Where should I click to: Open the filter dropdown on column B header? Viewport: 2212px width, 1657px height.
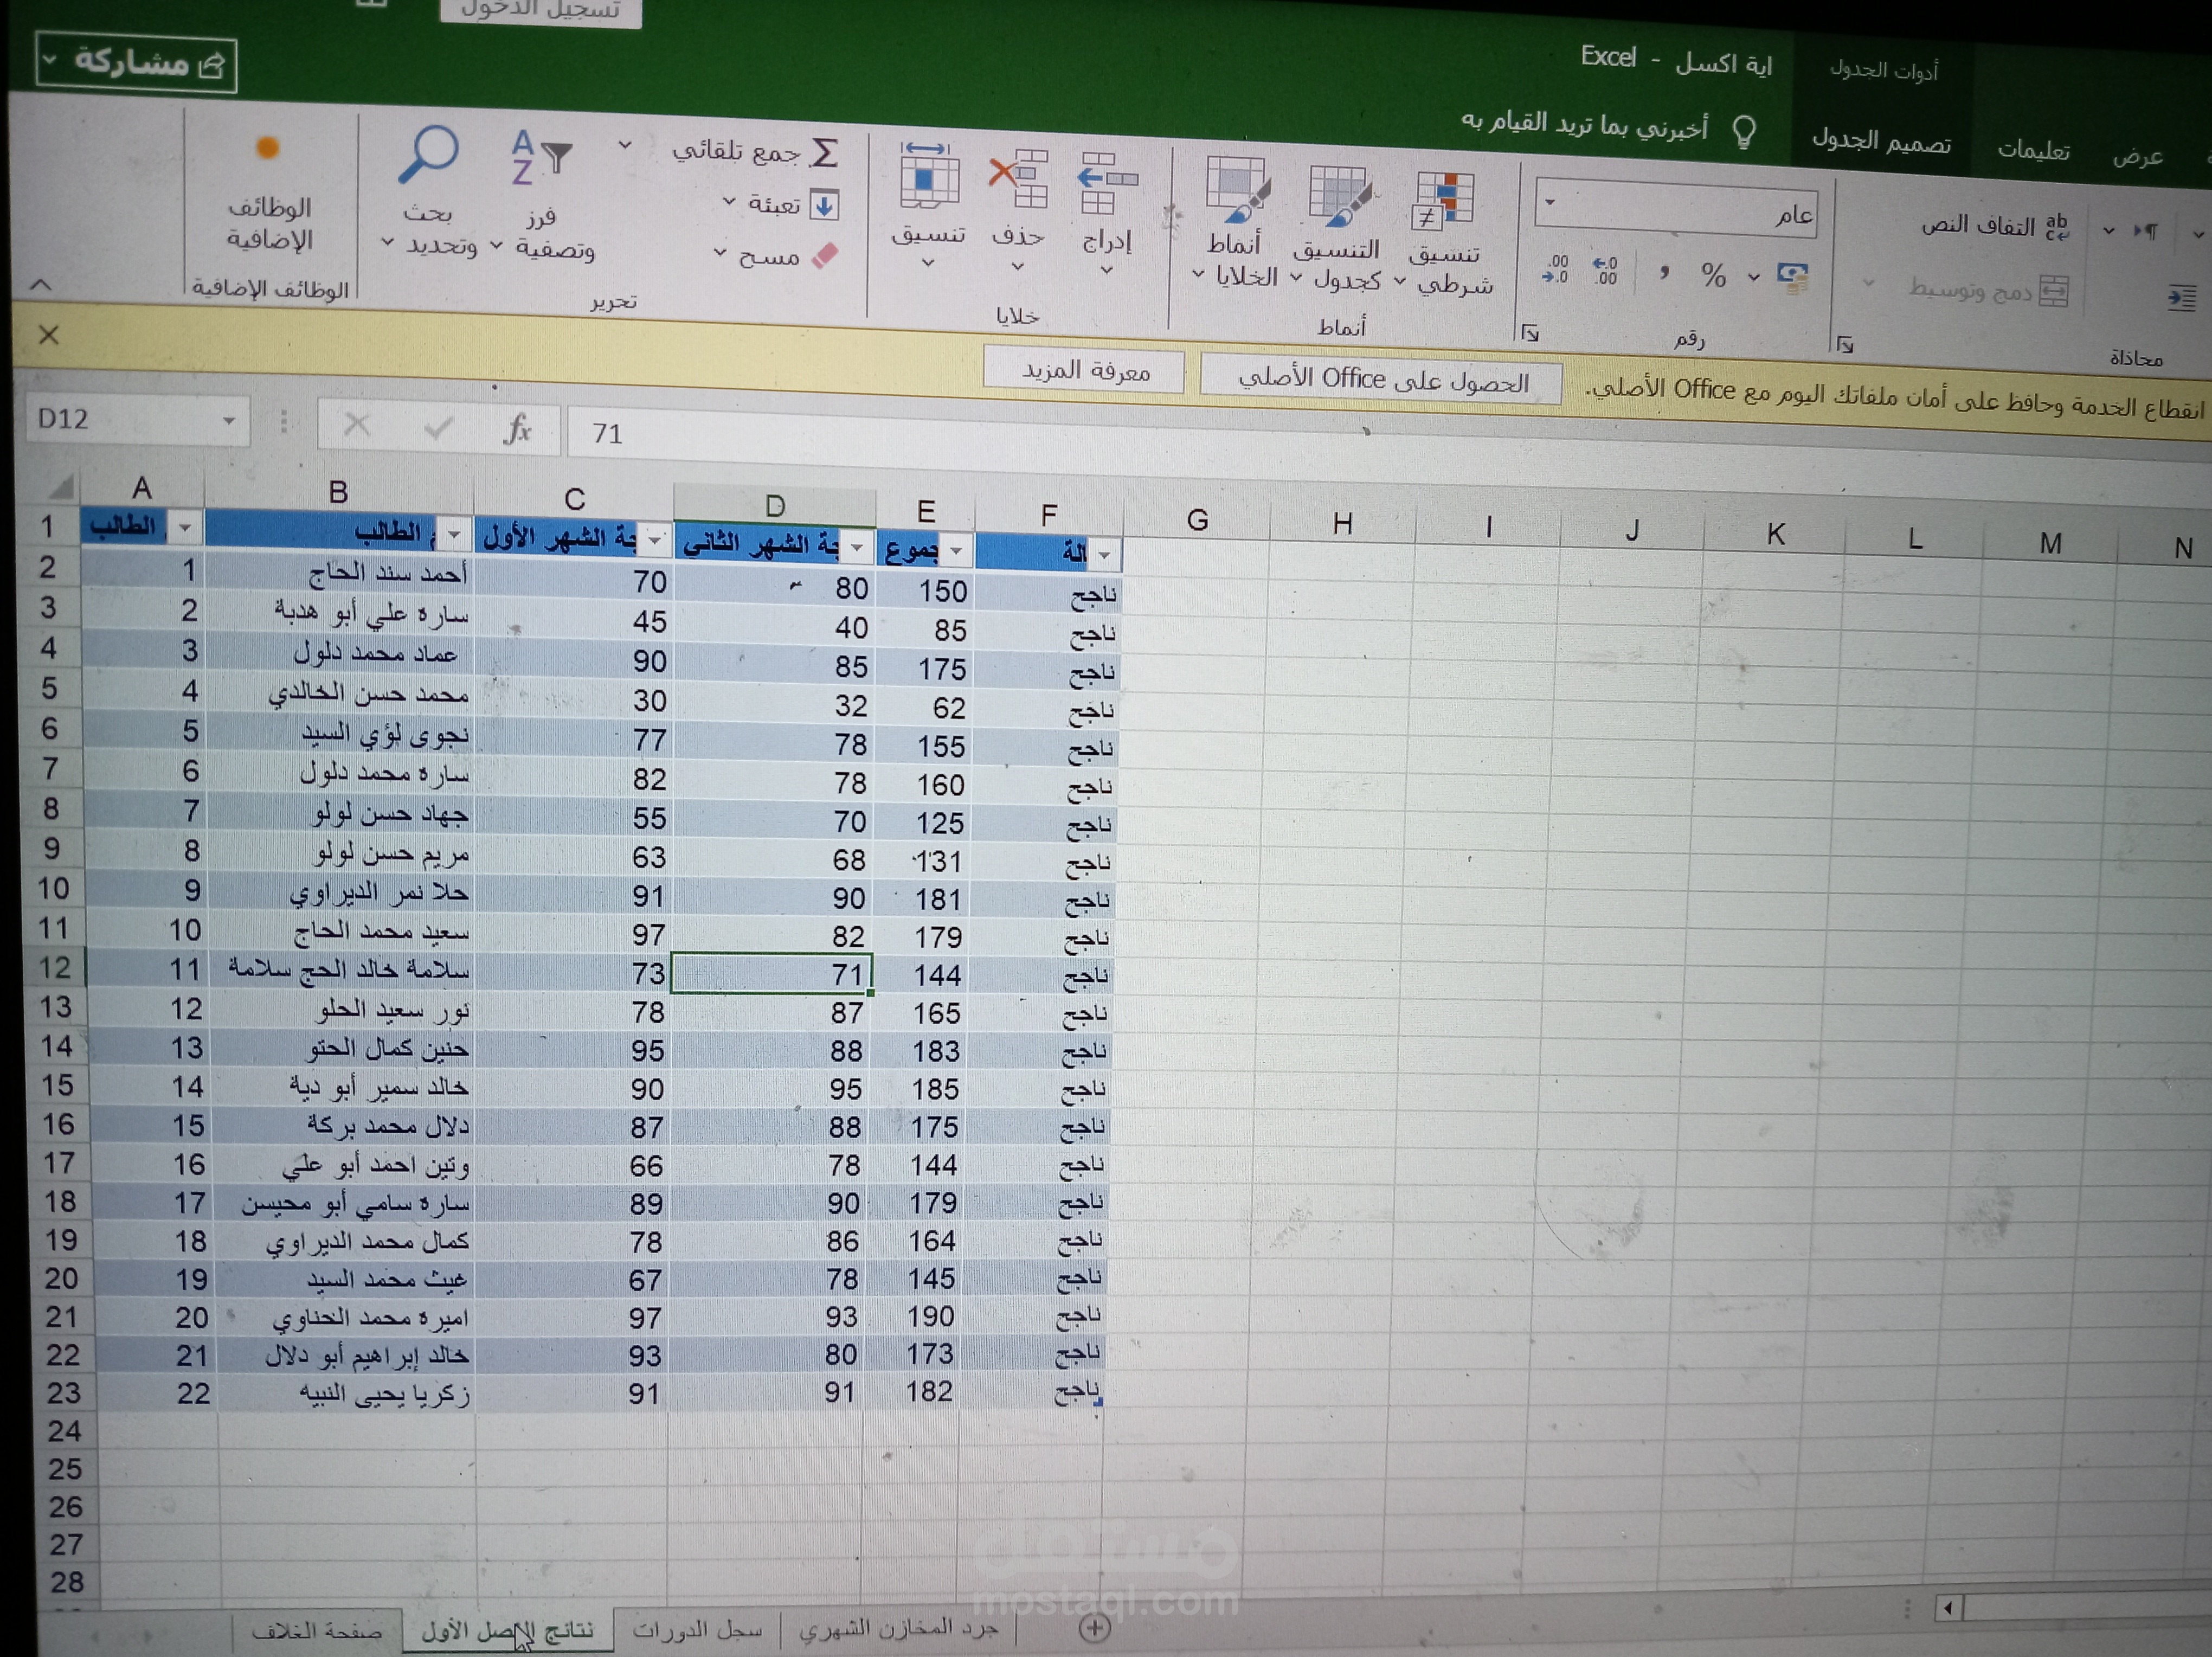point(455,535)
